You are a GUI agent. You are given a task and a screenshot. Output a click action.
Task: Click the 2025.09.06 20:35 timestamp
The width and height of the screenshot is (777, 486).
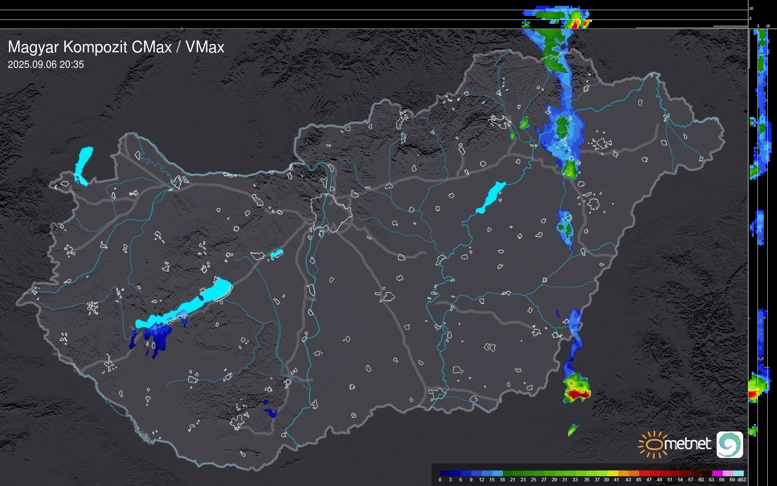pyautogui.click(x=46, y=65)
